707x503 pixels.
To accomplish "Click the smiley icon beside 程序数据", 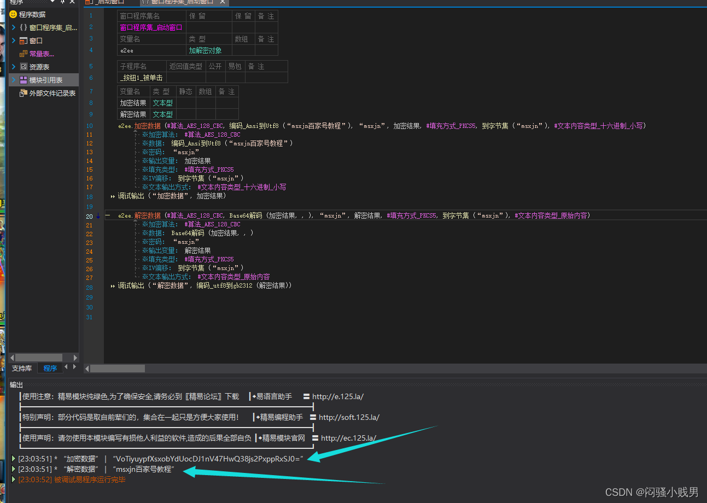I will point(13,14).
